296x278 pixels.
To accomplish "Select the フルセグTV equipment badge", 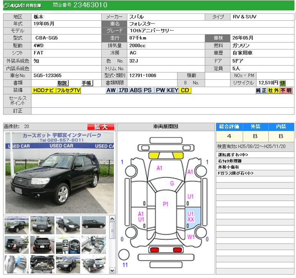I will [x=68, y=90].
